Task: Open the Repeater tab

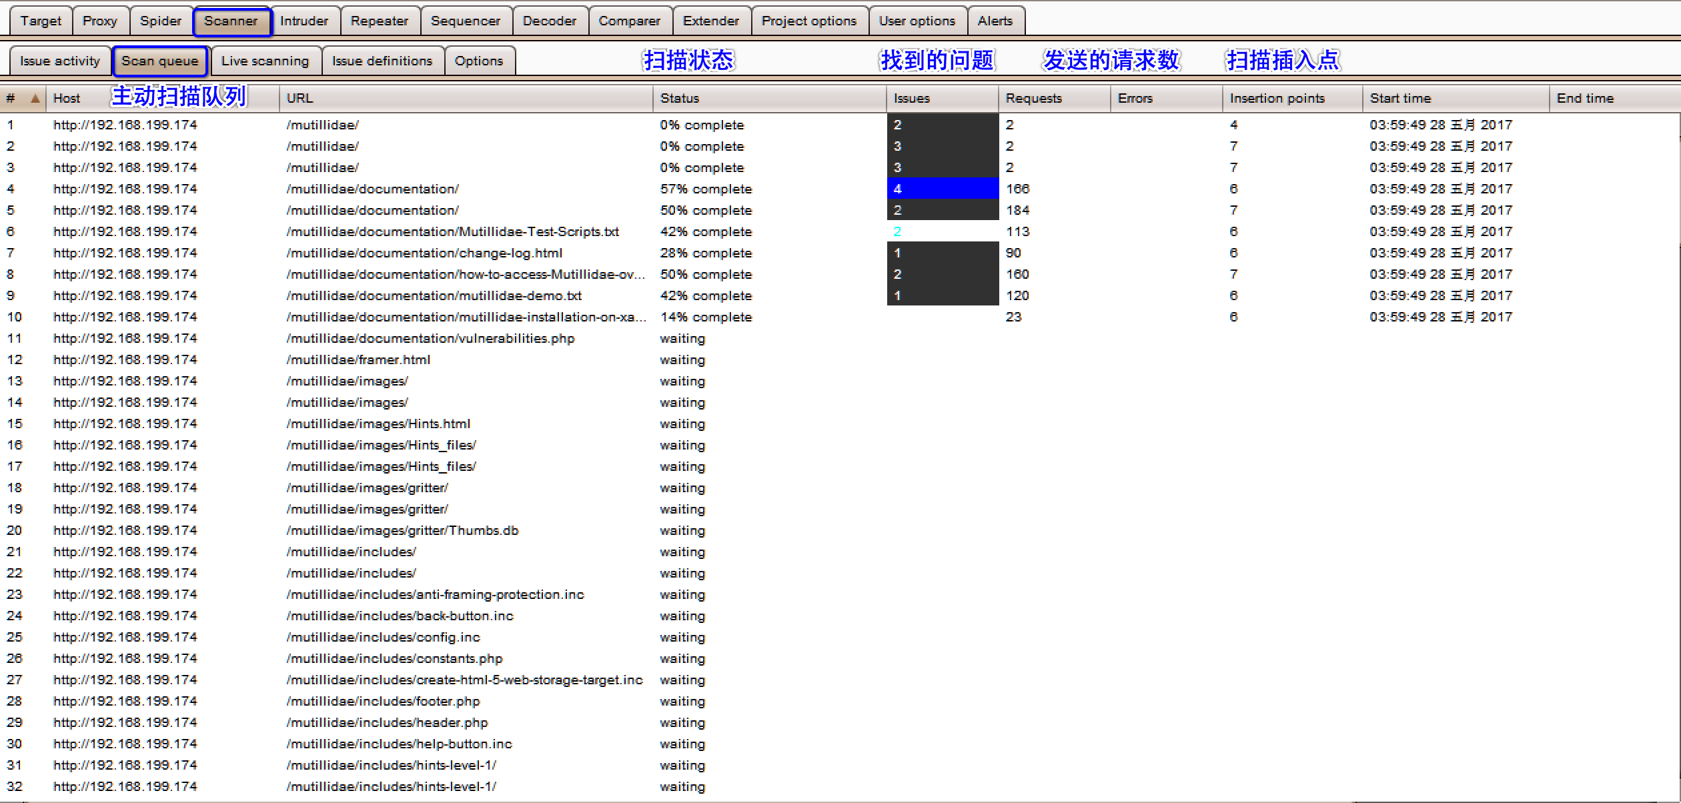Action: coord(379,21)
